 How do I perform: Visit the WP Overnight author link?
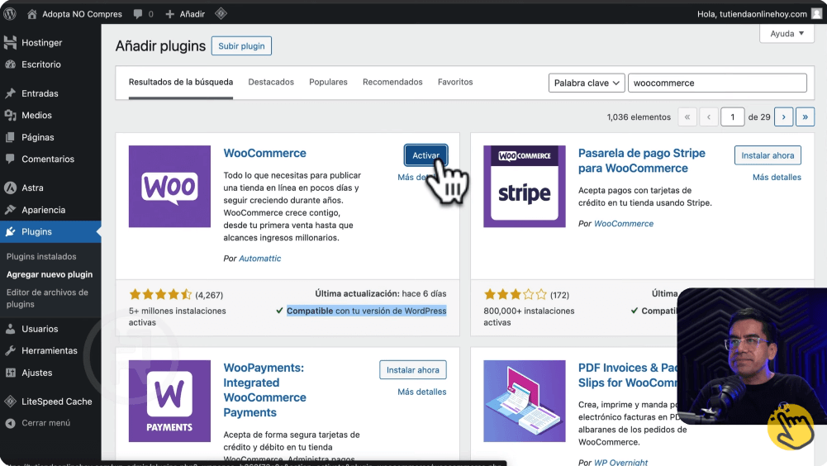click(x=620, y=463)
